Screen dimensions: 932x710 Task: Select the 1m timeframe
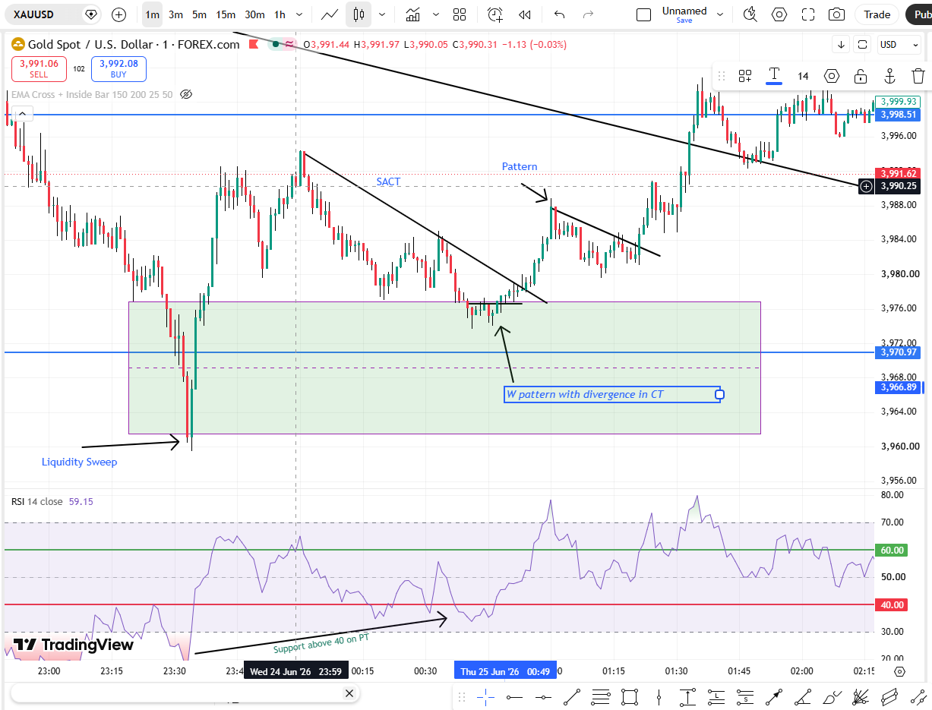152,14
